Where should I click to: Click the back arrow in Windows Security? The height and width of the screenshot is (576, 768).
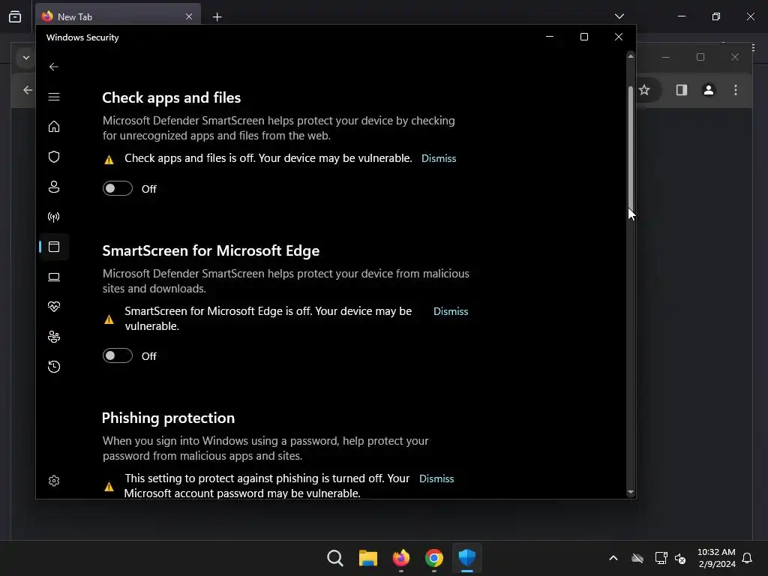[54, 67]
